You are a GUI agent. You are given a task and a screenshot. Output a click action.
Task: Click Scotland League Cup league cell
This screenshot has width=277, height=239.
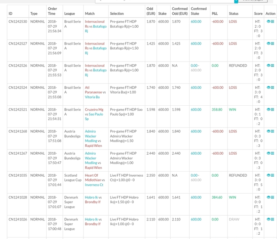click(x=73, y=178)
